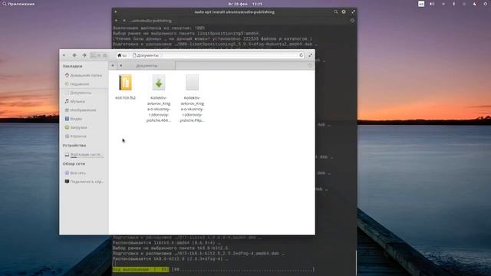Open the sound volume indicator
This screenshot has width=491, height=276.
(x=432, y=4)
